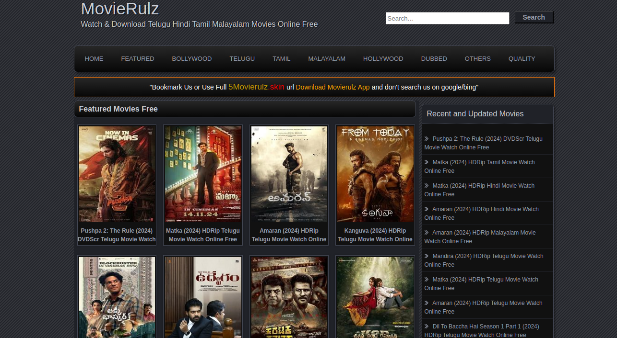The image size is (617, 338).
Task: Open the Kanguva poster thumbnail
Action: 375,174
